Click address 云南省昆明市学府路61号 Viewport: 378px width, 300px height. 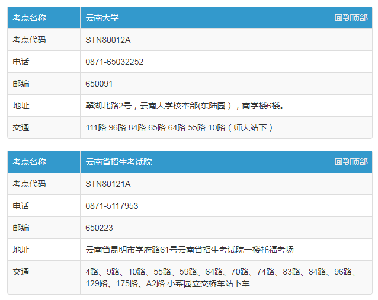click(190, 250)
